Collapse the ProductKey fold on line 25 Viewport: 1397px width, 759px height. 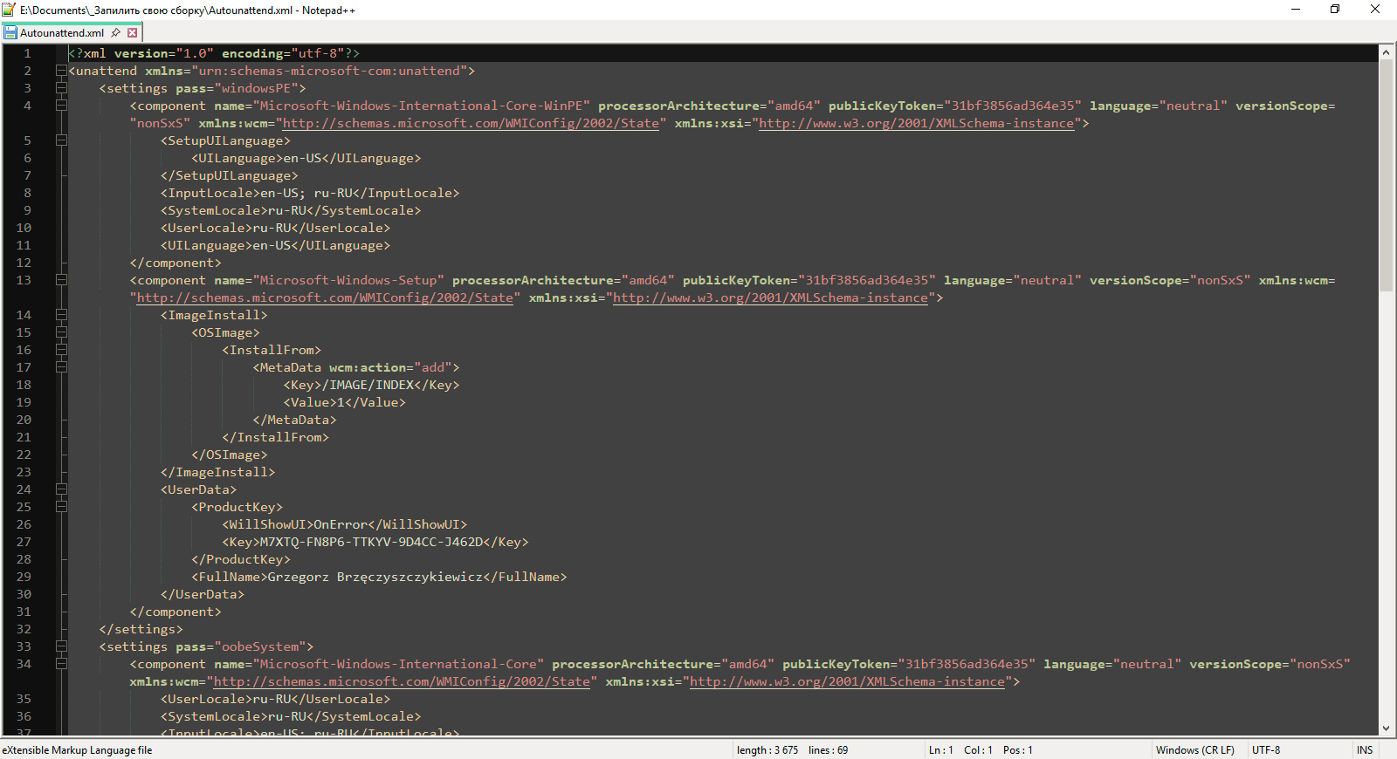(61, 507)
